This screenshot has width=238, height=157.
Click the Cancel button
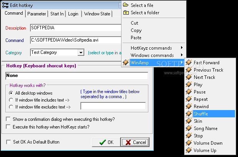[135, 142]
